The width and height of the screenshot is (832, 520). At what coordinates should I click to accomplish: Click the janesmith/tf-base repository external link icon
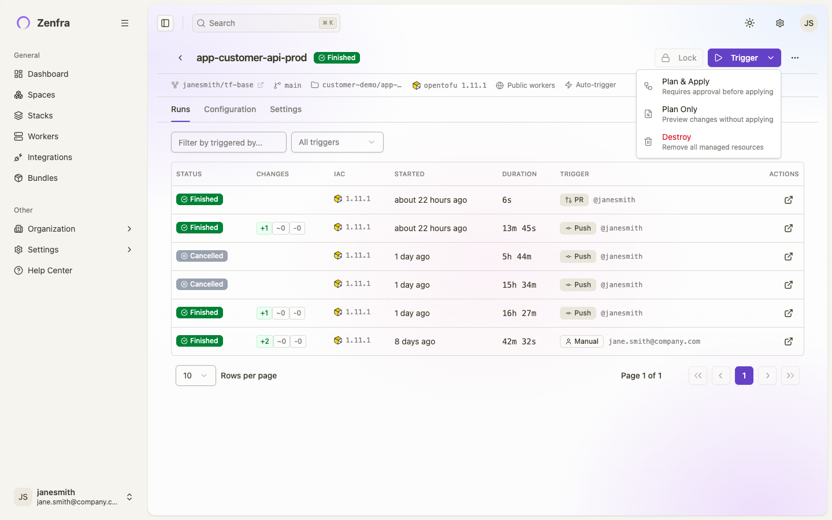click(x=261, y=84)
